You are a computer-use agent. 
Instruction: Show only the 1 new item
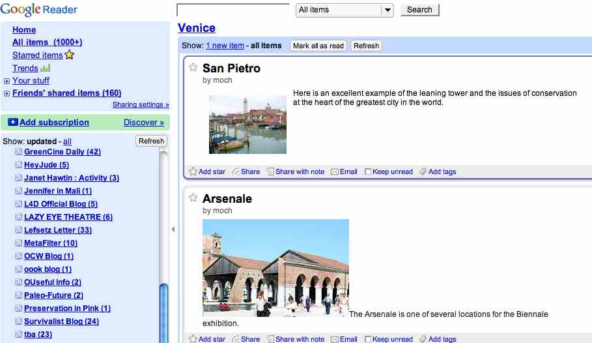coord(225,46)
